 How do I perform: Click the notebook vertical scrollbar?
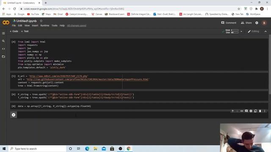[x=270, y=65]
